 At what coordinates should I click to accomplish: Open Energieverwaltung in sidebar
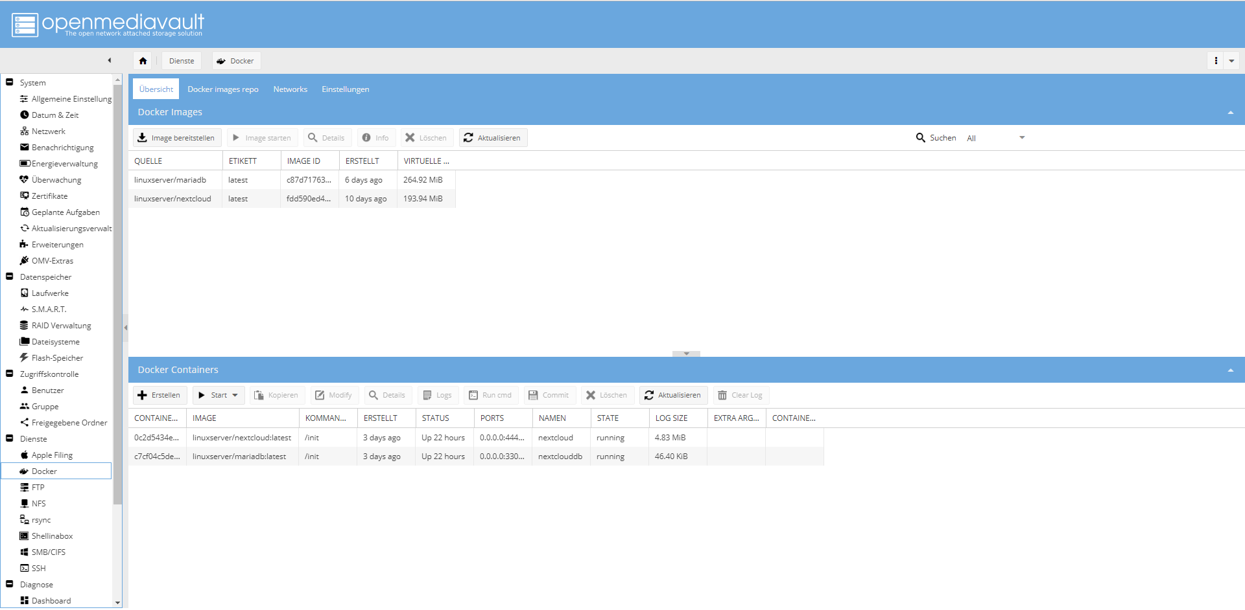[59, 164]
